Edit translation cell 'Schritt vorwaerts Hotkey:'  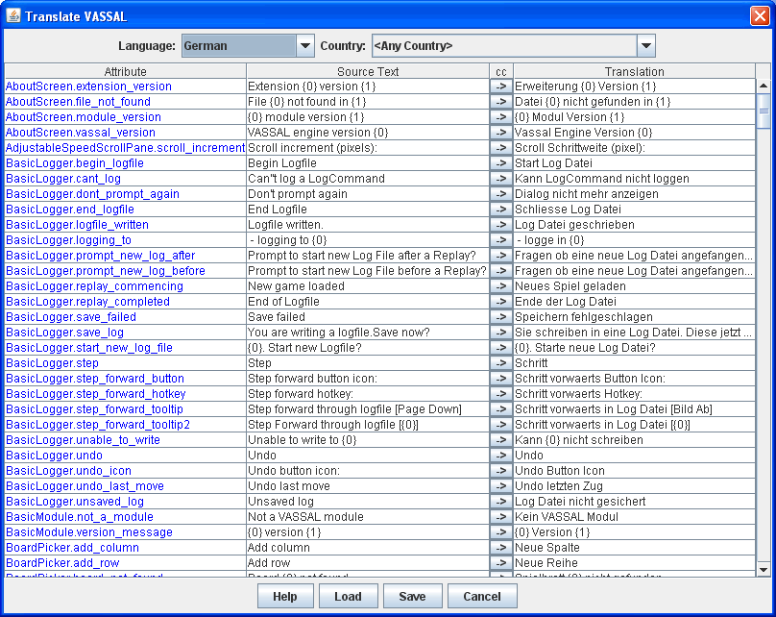634,394
